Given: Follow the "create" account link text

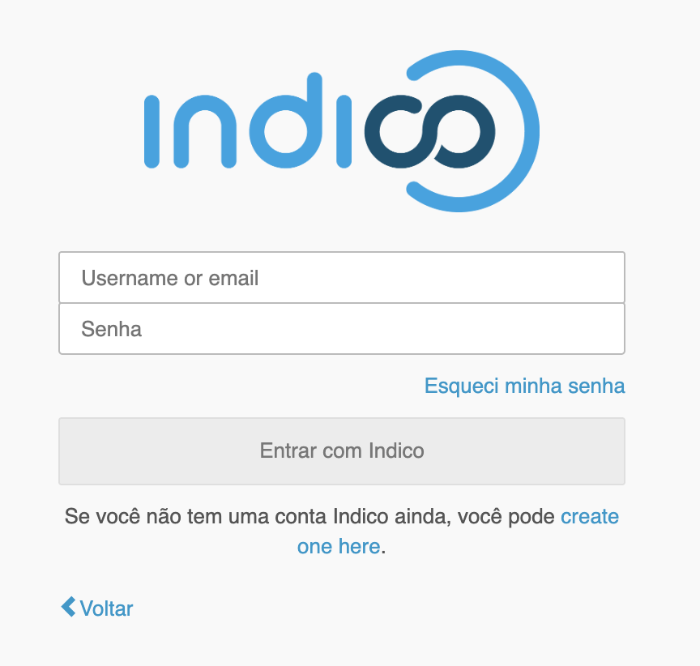Looking at the screenshot, I should [x=590, y=516].
